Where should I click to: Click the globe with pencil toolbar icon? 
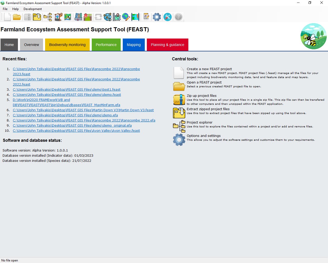pyautogui.click(x=126, y=17)
